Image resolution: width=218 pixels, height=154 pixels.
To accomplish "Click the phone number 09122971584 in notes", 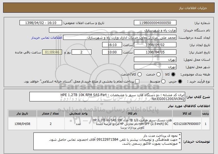I will pos(107,139).
